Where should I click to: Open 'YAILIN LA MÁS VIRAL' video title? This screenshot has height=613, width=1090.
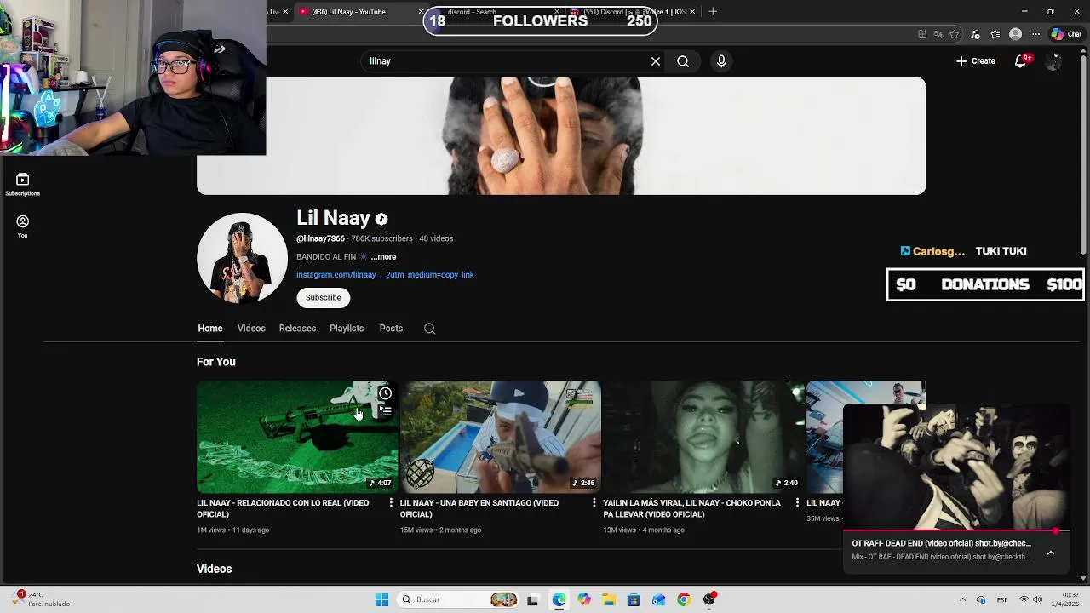(x=691, y=508)
